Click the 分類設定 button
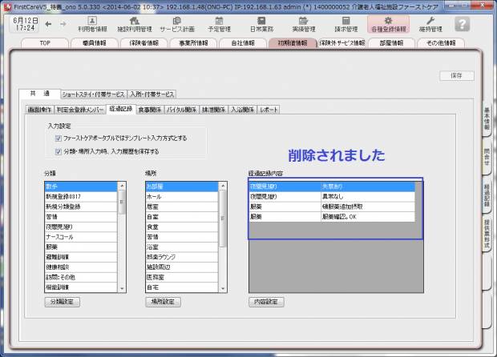The width and height of the screenshot is (497, 357). [63, 302]
